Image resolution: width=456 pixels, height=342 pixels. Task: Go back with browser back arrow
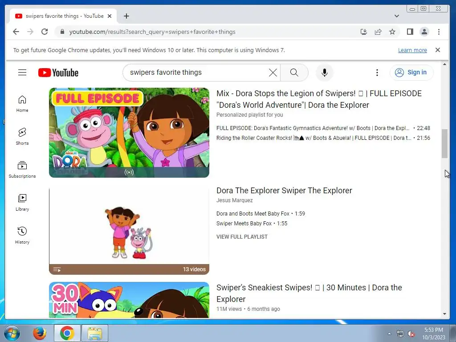(x=16, y=32)
